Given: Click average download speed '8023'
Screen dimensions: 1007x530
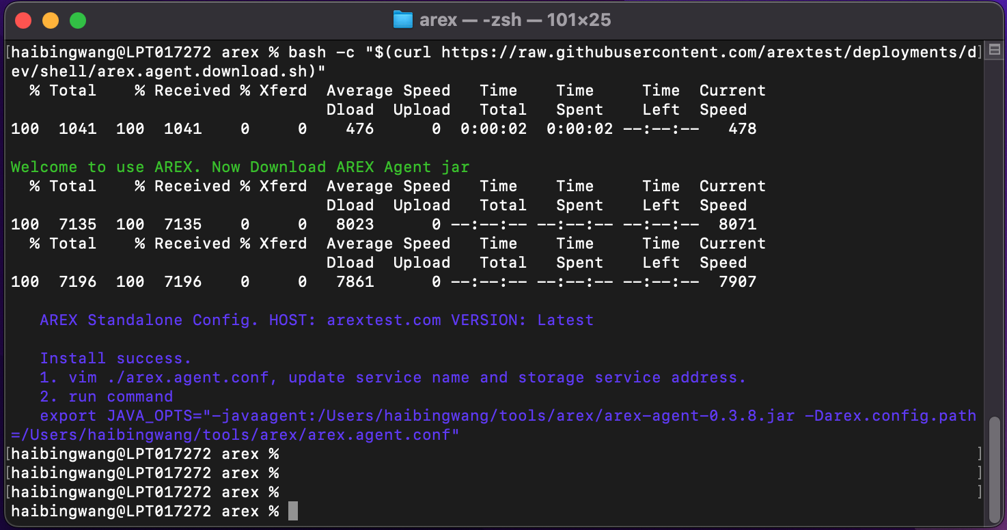Looking at the screenshot, I should click(x=355, y=224).
